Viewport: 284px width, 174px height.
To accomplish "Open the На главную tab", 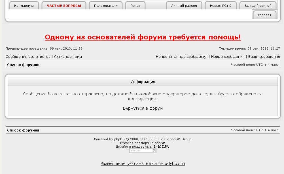I will pyautogui.click(x=24, y=6).
